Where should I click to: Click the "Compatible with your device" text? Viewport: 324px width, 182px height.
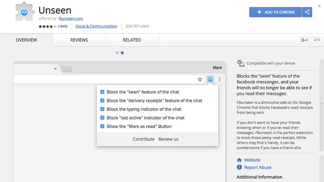point(271,63)
